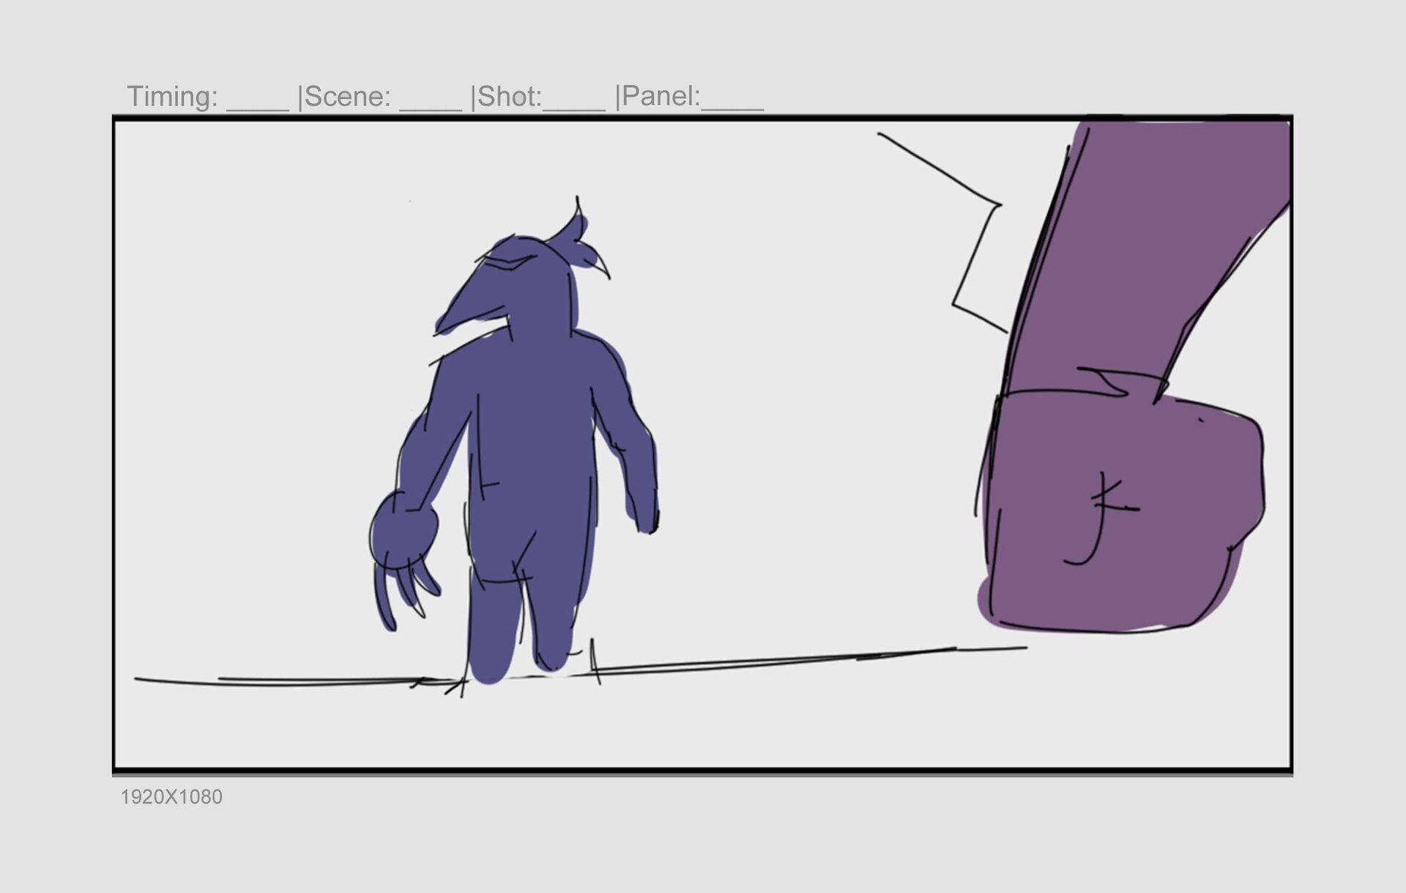Click the Shot label text
The width and height of the screenshot is (1406, 893).
pos(509,97)
